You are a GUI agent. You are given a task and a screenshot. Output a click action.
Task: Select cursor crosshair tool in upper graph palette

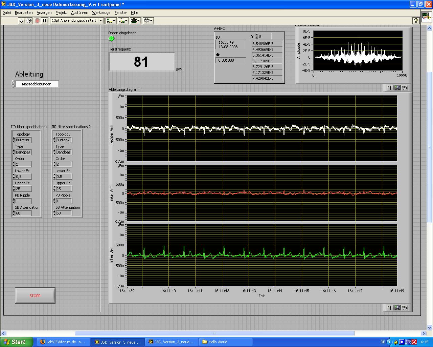390,88
